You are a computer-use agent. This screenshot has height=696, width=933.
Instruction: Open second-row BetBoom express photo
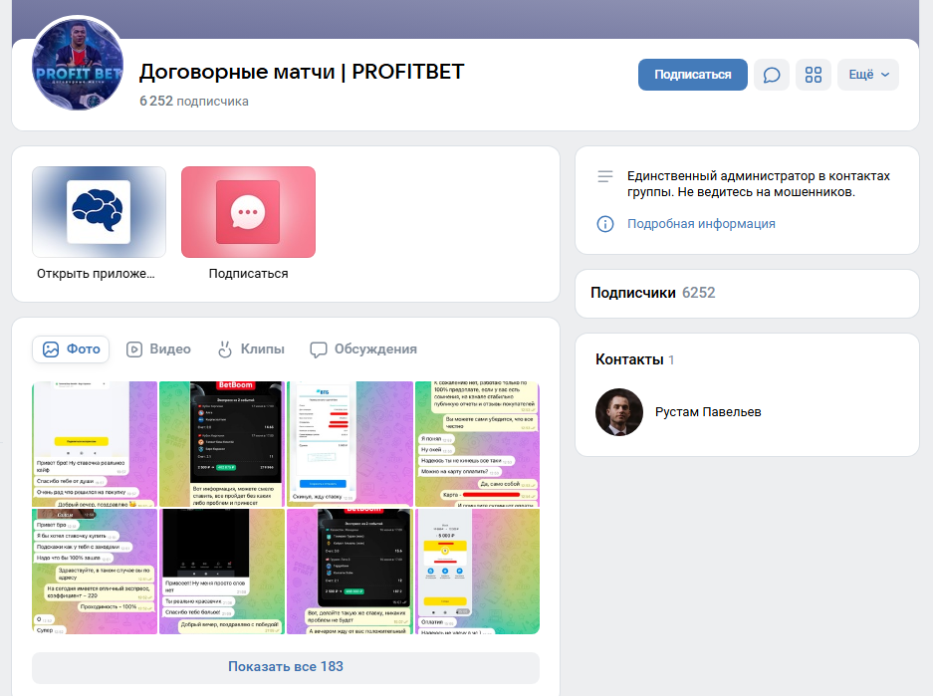350,572
